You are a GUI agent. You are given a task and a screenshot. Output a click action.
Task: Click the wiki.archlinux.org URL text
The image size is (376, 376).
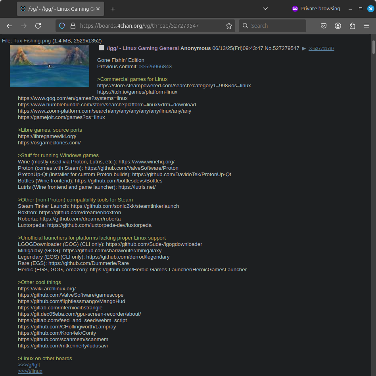[47, 289]
